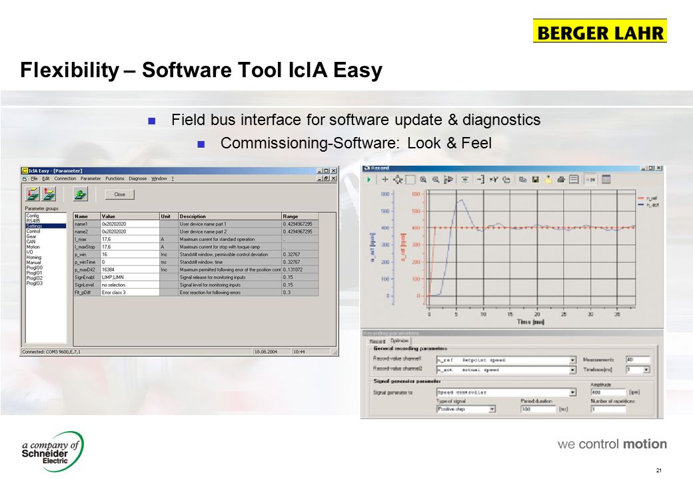The height and width of the screenshot is (479, 693).
Task: Open the Parameter menu
Action: (91, 179)
